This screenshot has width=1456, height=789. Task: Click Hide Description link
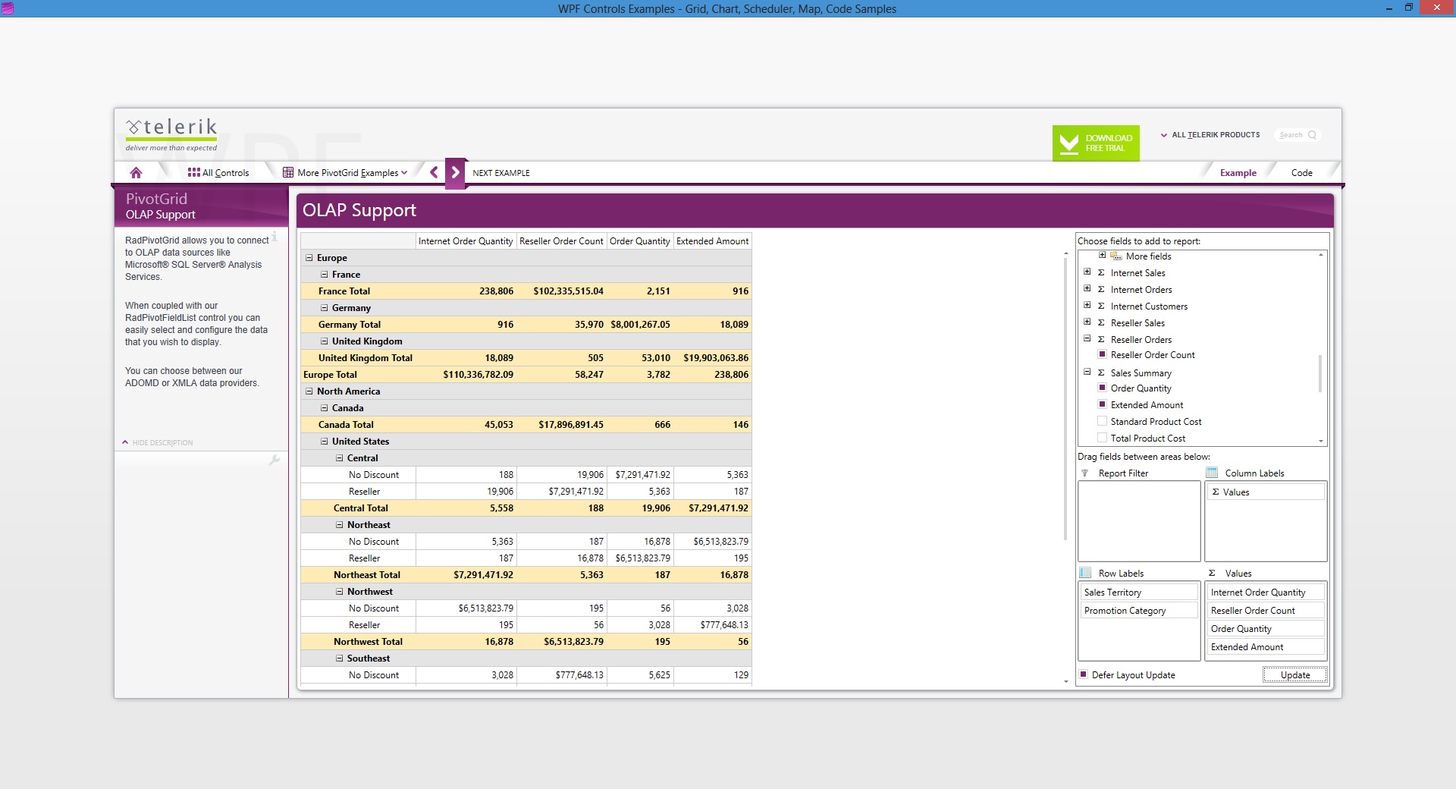click(158, 443)
